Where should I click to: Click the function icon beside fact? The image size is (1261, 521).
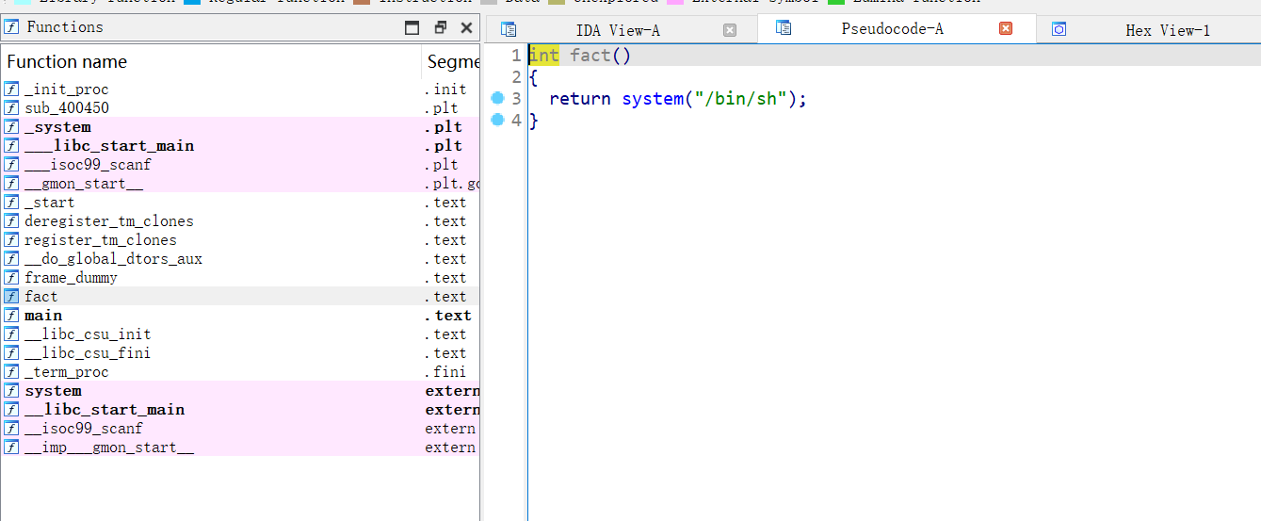click(x=11, y=297)
